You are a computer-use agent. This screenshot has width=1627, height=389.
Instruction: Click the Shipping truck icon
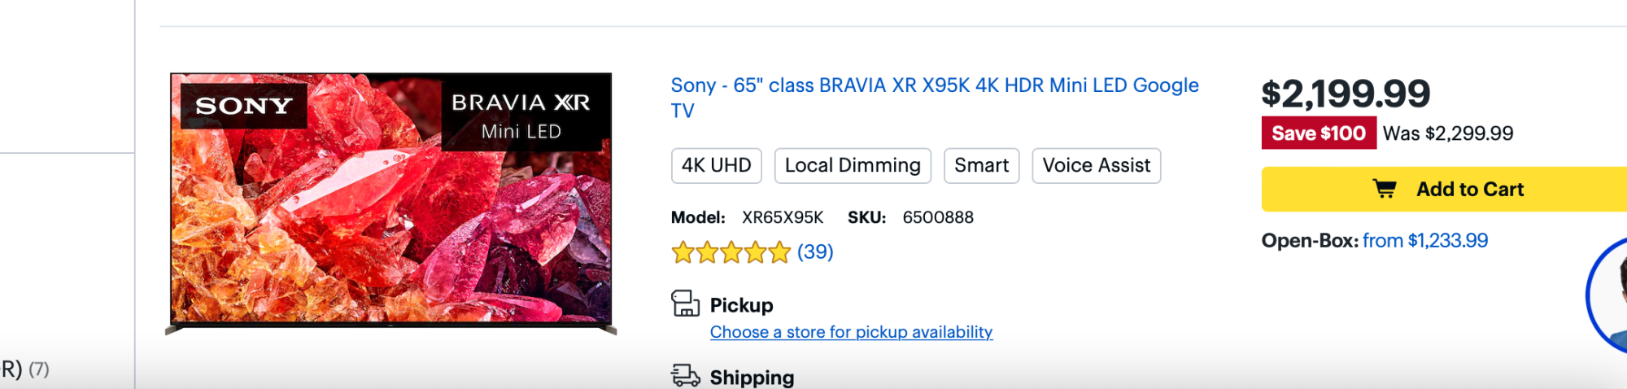(685, 375)
